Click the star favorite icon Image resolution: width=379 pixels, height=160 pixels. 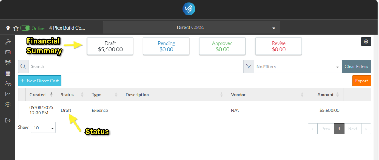click(x=16, y=28)
